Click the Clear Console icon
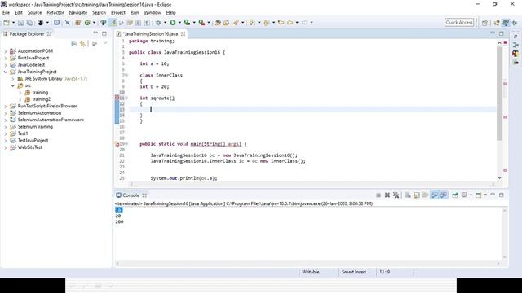Image resolution: width=522 pixels, height=293 pixels. point(408,195)
